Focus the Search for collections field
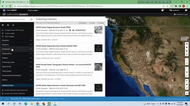 pyautogui.click(x=15, y=19)
